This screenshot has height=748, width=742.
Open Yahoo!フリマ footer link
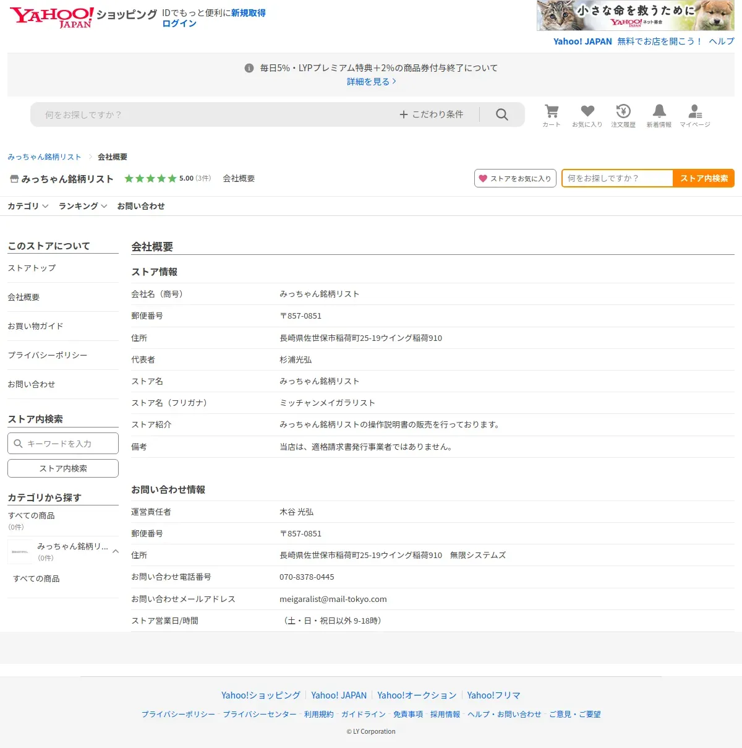[x=494, y=695]
